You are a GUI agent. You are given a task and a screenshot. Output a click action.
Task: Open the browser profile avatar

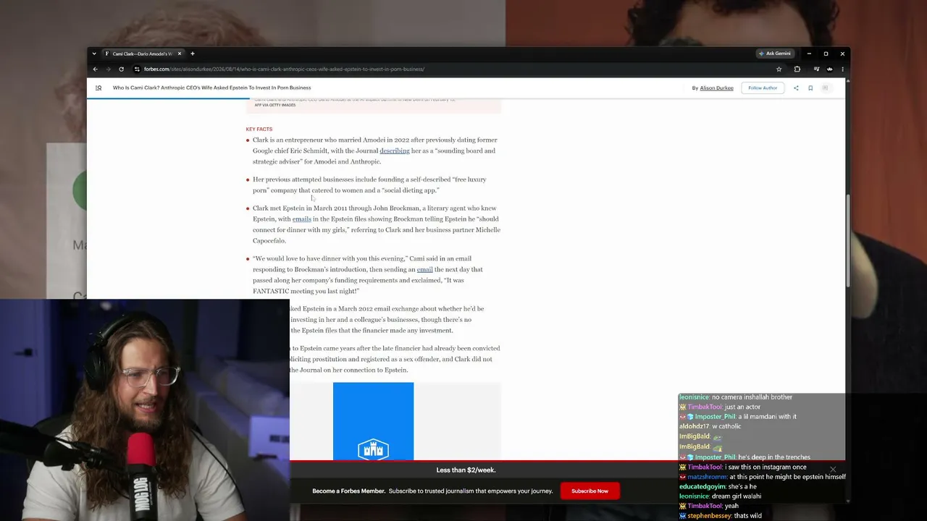tap(829, 69)
